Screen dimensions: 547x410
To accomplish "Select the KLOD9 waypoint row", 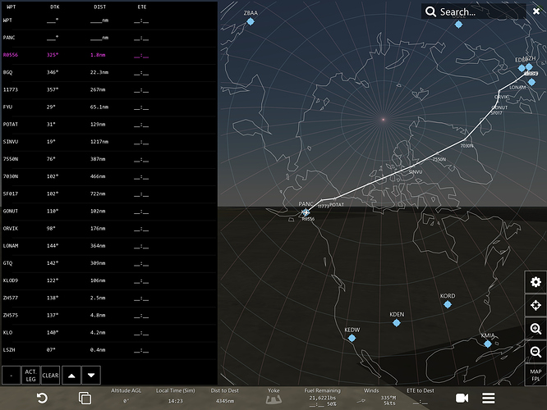I will pos(109,280).
